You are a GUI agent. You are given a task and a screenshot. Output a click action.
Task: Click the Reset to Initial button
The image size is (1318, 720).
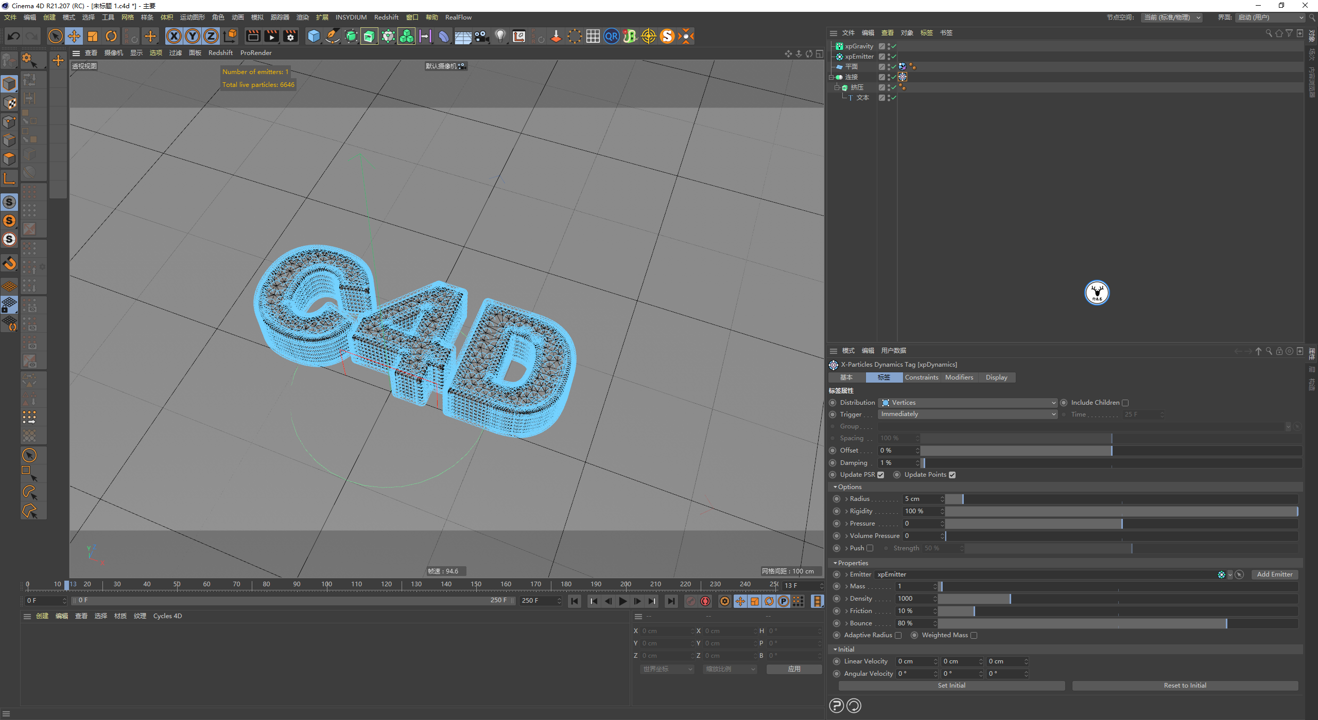coord(1185,686)
